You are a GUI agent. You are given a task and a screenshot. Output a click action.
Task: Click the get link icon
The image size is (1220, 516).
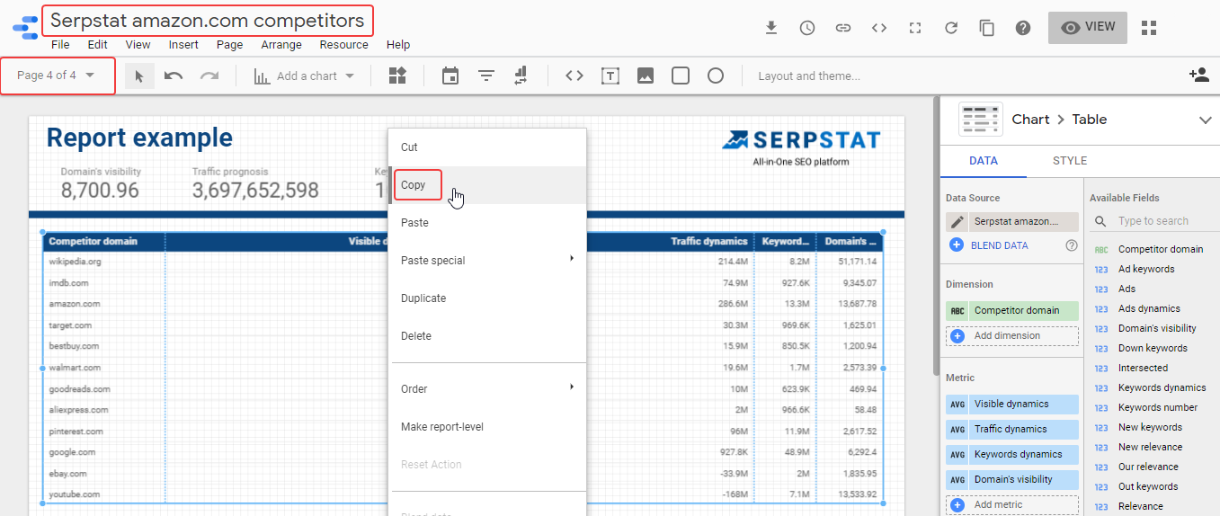(x=843, y=28)
